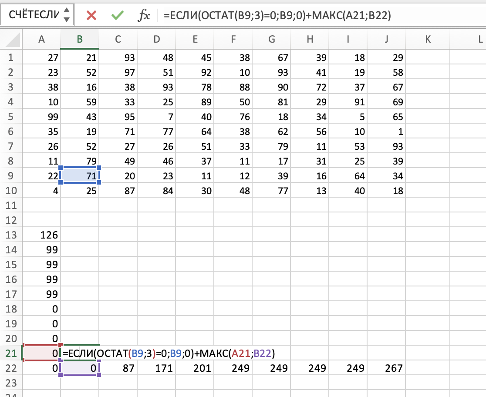Click cell A13 containing 126

42,235
